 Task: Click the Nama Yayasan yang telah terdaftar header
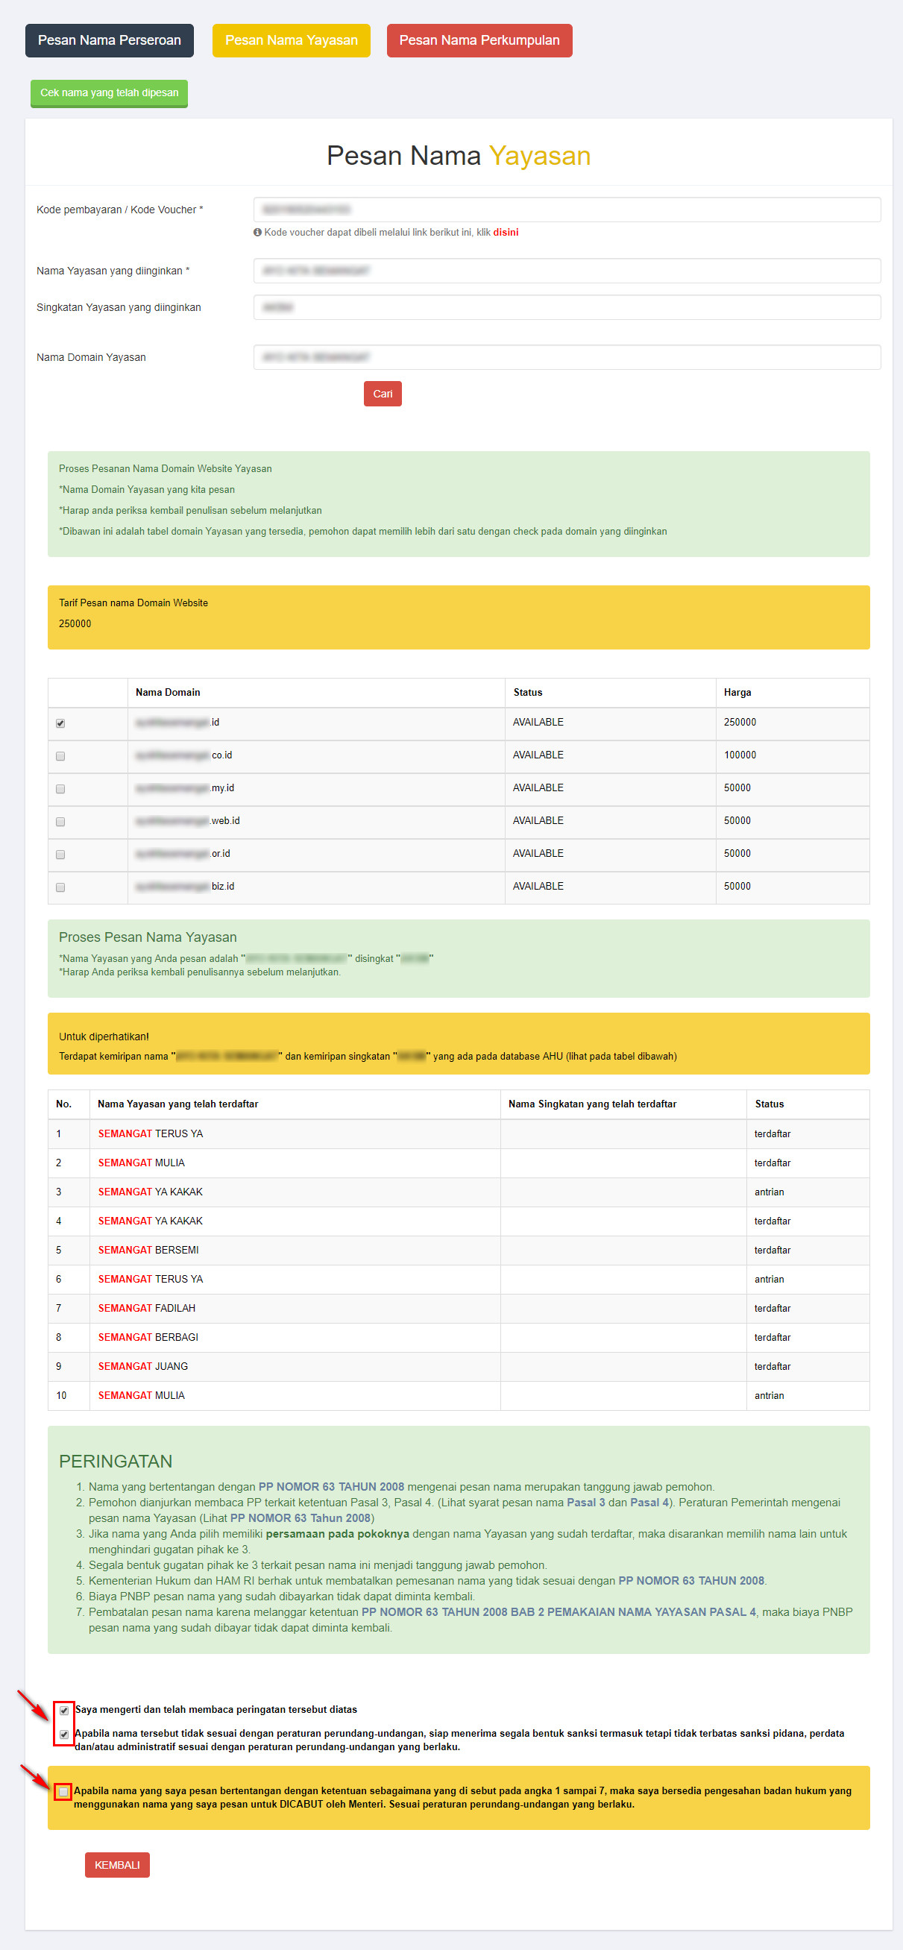[x=178, y=1104]
